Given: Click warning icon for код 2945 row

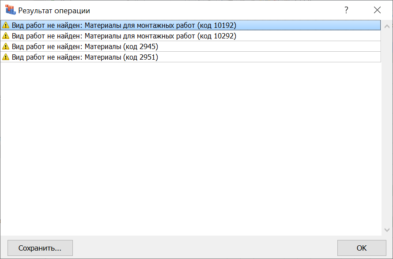Looking at the screenshot, I should point(5,46).
